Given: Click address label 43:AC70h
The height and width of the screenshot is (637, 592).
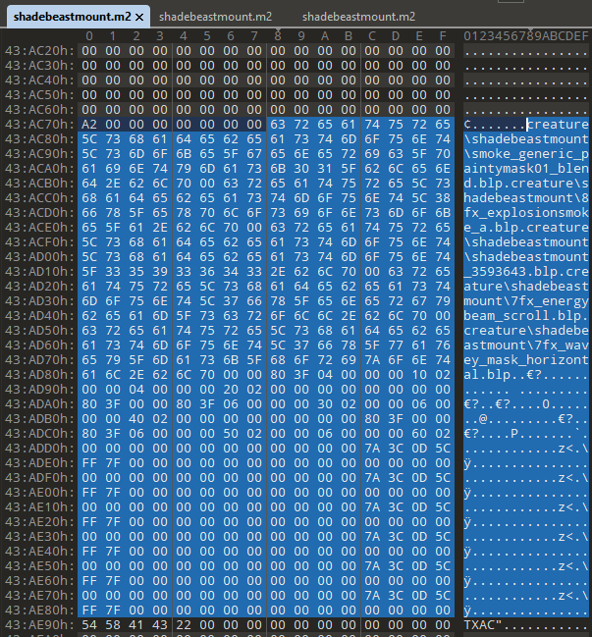Looking at the screenshot, I should click(x=39, y=125).
